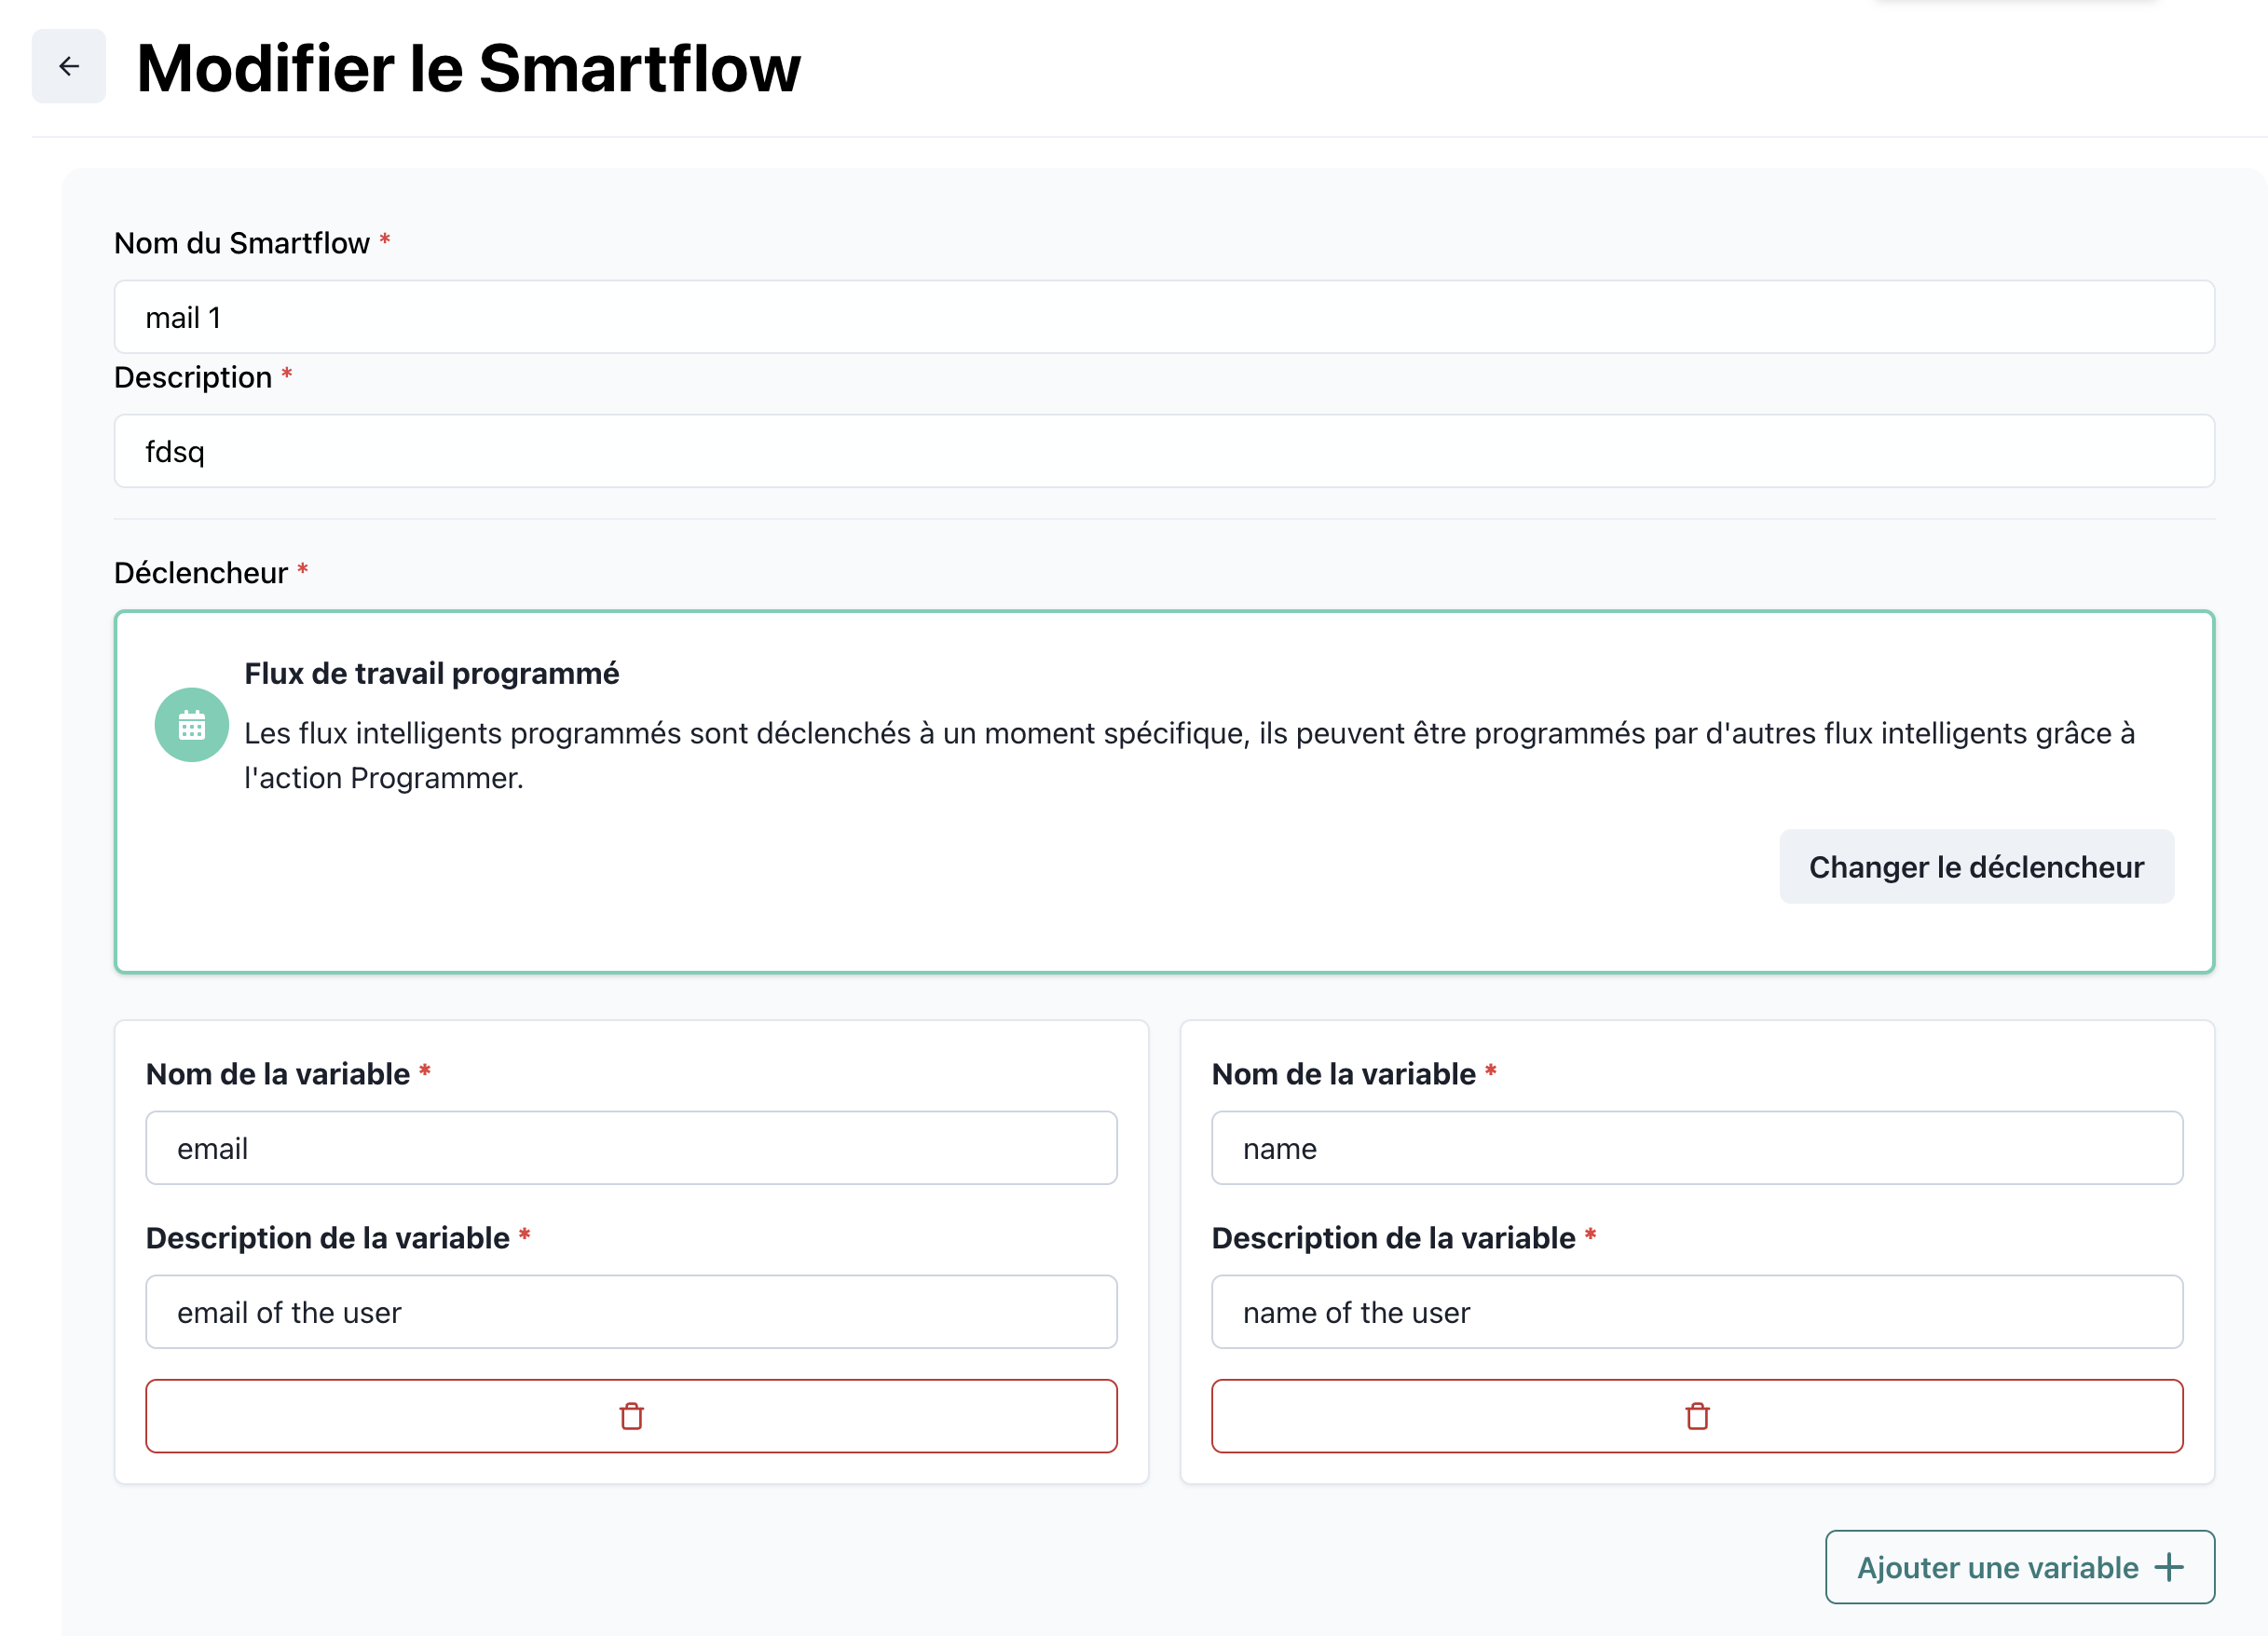
Task: Click the Ajouter une variable button label
Action: coord(1997,1567)
